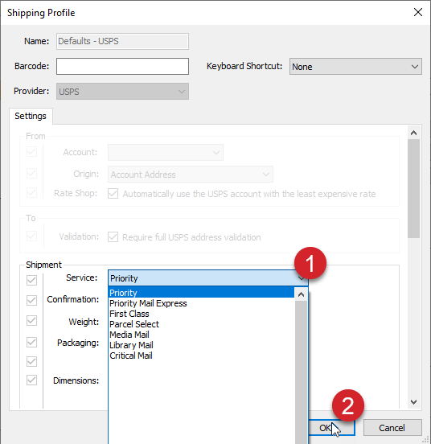Click the Service combo box showing Priority
This screenshot has height=444, width=431.
(208, 278)
